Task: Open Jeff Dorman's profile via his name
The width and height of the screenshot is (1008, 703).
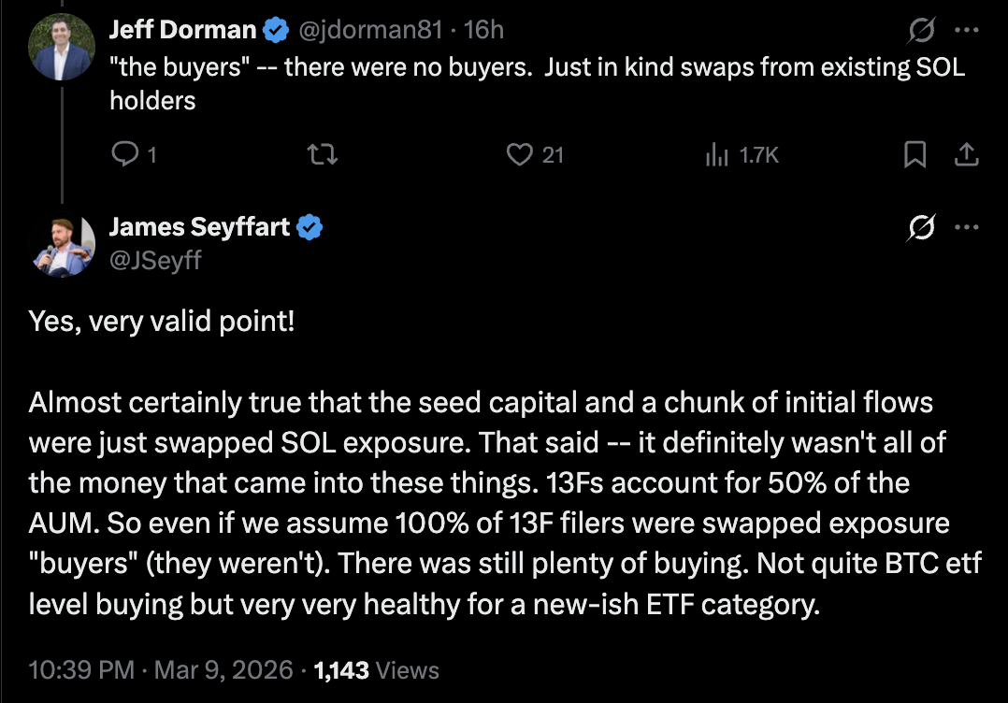Action: (181, 29)
